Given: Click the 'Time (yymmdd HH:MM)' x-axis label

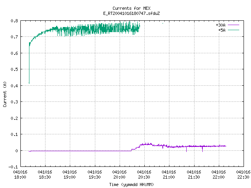Looking at the screenshot, I should [131, 184].
